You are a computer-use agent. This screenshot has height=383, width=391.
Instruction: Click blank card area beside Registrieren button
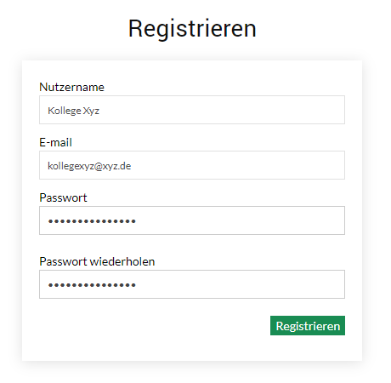(x=155, y=326)
